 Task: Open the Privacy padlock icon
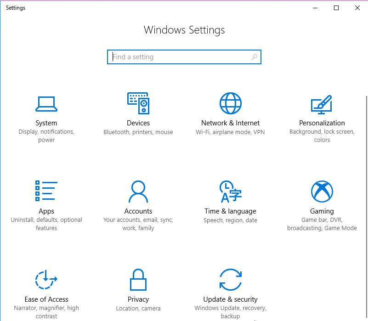pyautogui.click(x=138, y=280)
